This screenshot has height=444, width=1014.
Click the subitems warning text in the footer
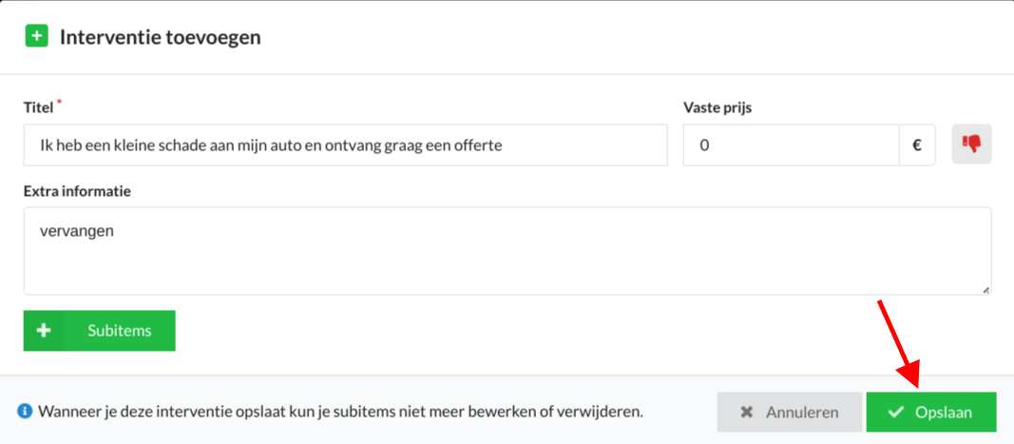coord(340,412)
